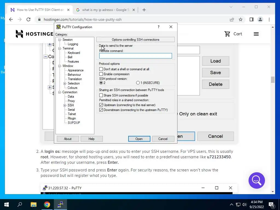Open Chrome three-dot menu
The width and height of the screenshot is (280, 210).
269,19
